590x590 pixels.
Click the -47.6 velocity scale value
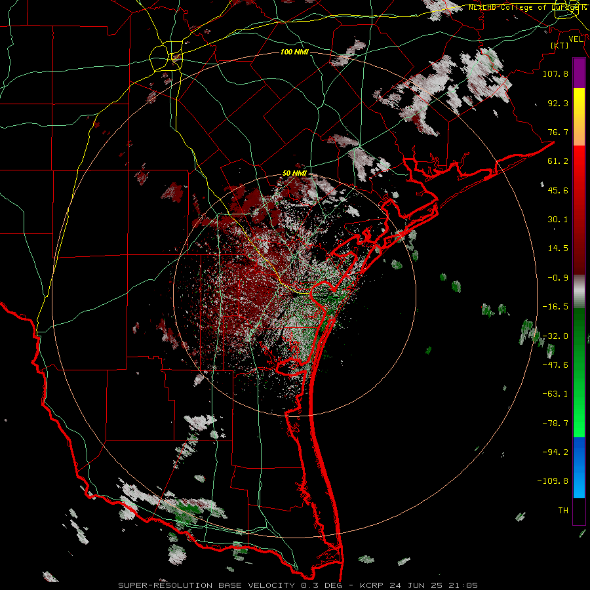[555, 365]
